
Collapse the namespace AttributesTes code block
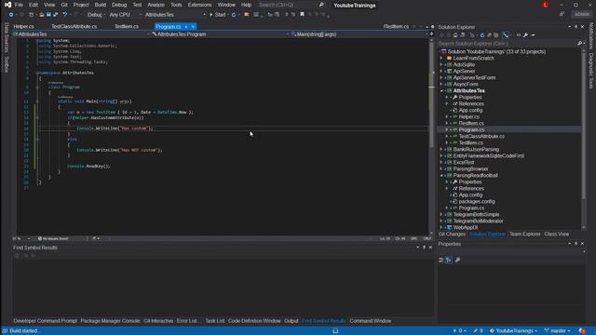coord(37,73)
